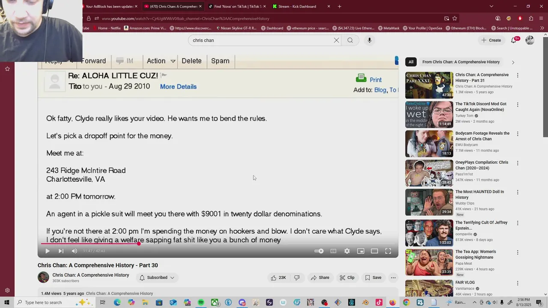
Task: Open sidebar settings gear icon
Action: tap(7, 290)
